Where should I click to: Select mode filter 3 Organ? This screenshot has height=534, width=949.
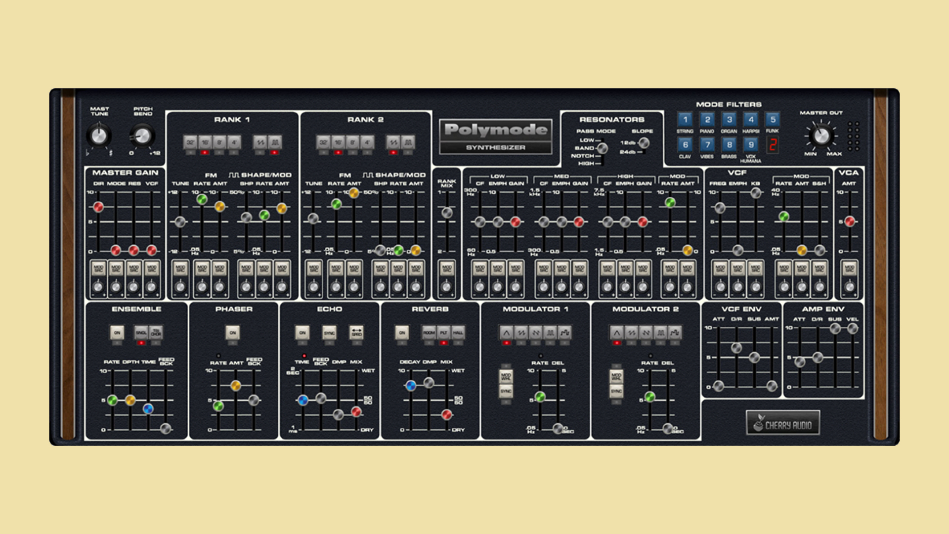pyautogui.click(x=729, y=119)
